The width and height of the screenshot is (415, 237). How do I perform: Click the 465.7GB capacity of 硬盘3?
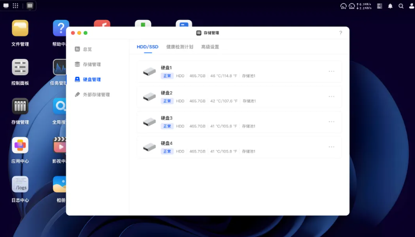197,126
